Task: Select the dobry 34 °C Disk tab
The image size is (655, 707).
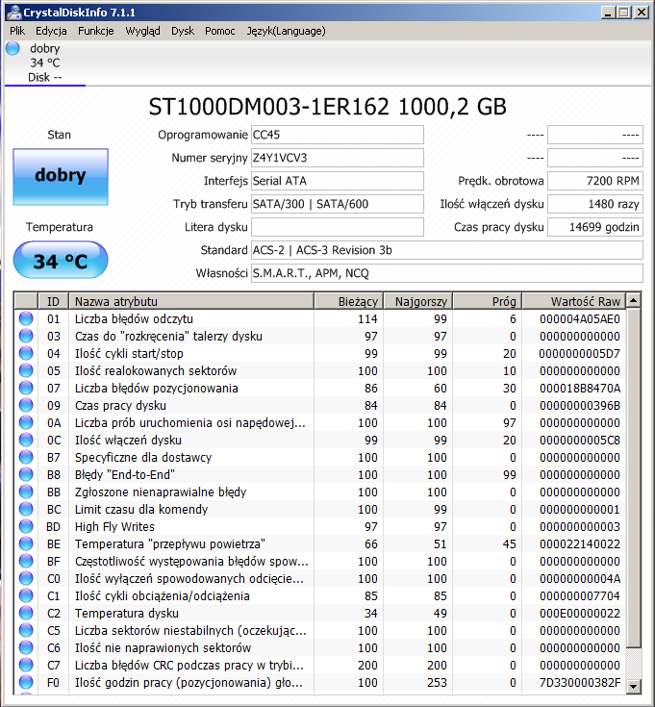Action: (x=45, y=63)
